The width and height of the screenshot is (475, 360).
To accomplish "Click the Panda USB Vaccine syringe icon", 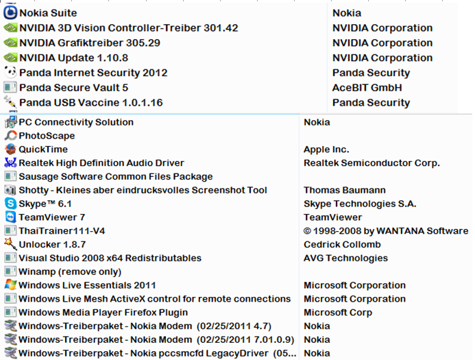I will tap(10, 102).
